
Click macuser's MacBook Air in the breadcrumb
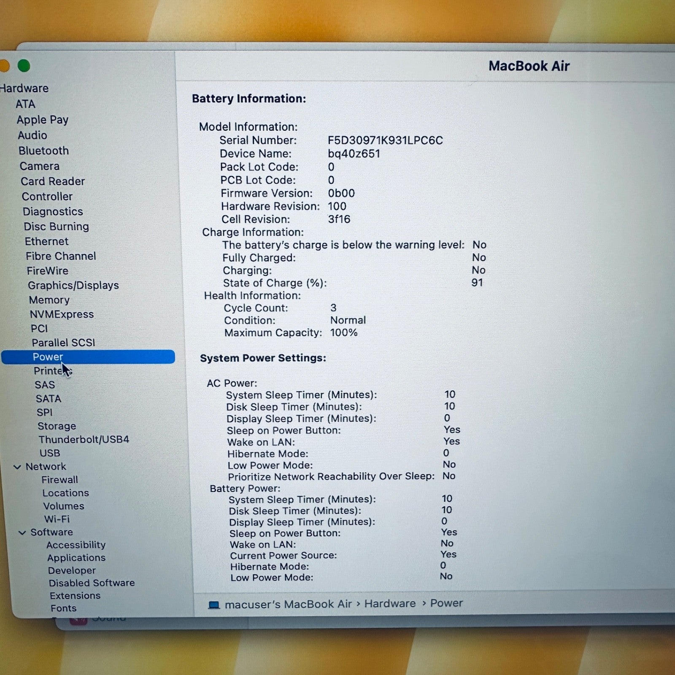(288, 604)
